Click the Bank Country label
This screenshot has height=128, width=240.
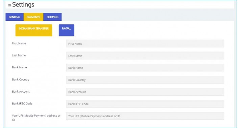pos(21,79)
